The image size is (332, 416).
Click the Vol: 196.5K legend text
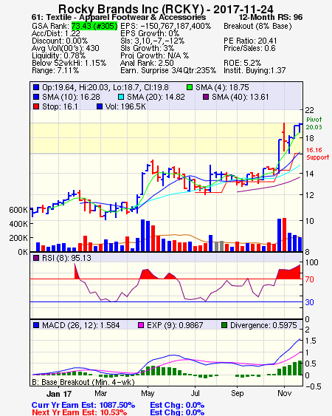(125, 106)
